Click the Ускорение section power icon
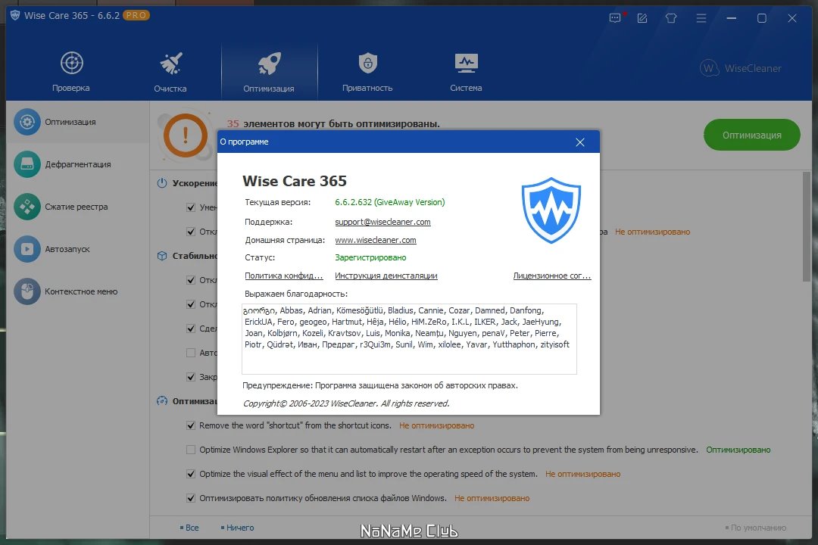 162,183
